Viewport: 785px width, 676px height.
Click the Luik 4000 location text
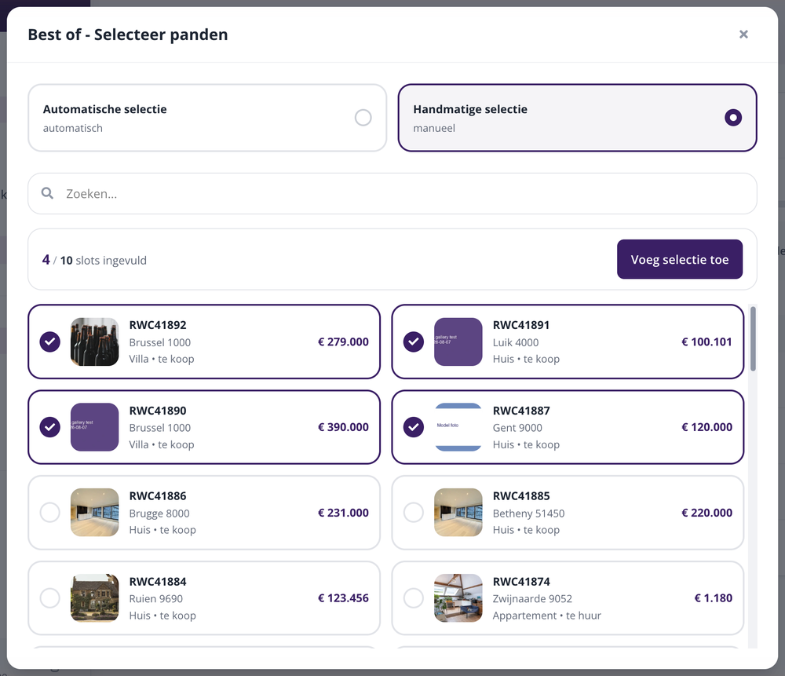point(516,342)
